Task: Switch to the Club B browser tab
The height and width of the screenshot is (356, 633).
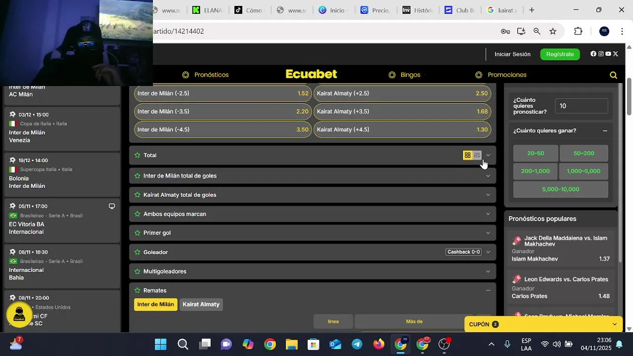Action: [460, 10]
